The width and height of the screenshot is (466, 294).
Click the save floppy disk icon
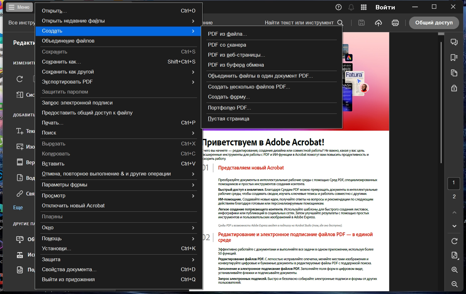click(x=362, y=23)
